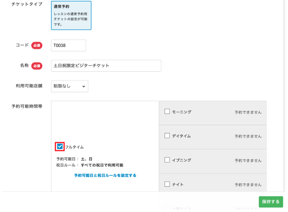Click the 利用可能店舗 field label
The width and height of the screenshot is (288, 212).
pyautogui.click(x=29, y=86)
